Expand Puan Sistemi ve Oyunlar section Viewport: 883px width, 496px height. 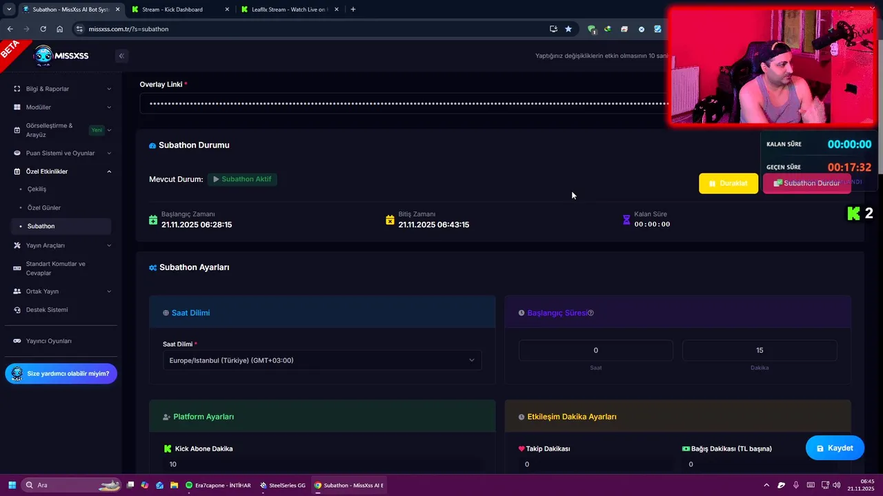coord(61,153)
